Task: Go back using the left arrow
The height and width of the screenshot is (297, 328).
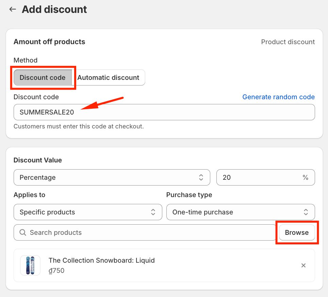Action: (13, 9)
